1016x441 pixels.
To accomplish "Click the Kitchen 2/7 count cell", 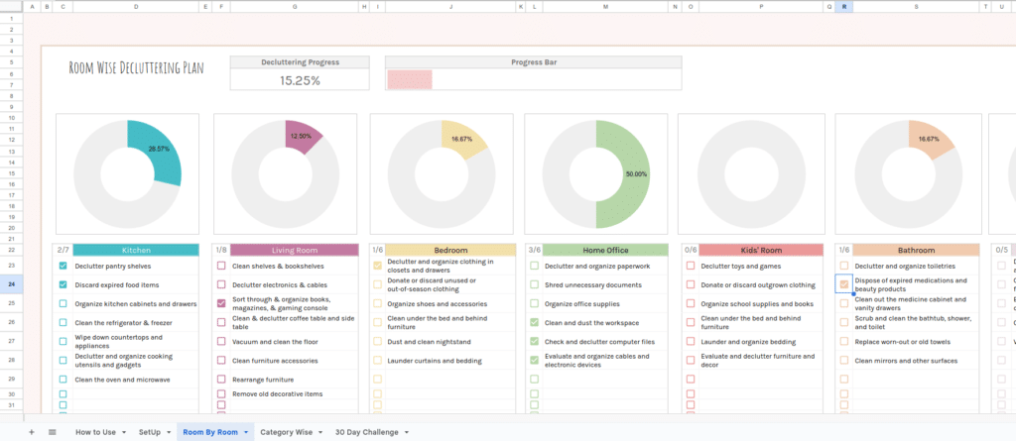I will pos(63,250).
